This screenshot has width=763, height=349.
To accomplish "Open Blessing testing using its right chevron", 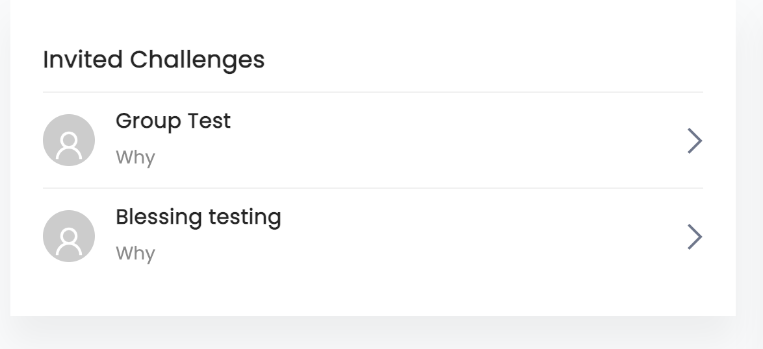I will tap(695, 237).
